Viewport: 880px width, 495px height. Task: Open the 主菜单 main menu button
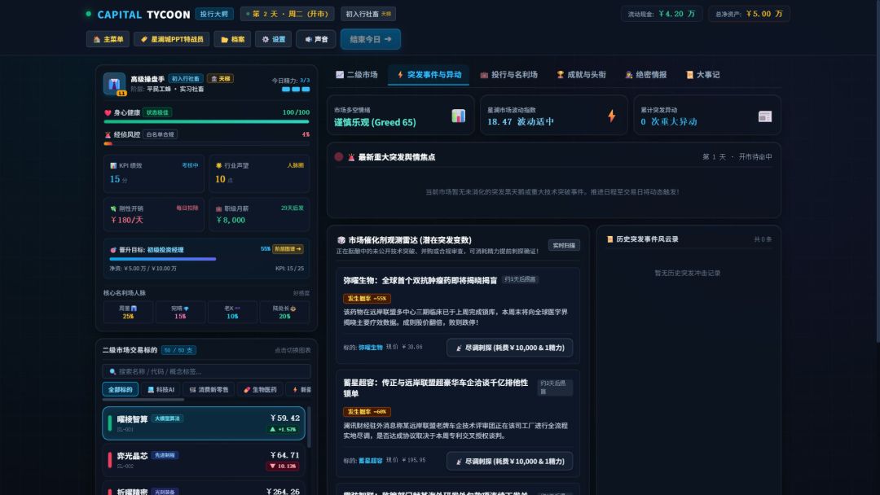tap(108, 39)
